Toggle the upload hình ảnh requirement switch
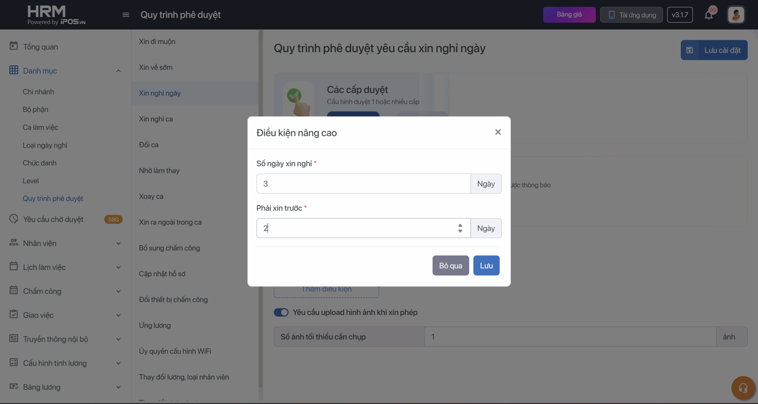 [x=281, y=312]
